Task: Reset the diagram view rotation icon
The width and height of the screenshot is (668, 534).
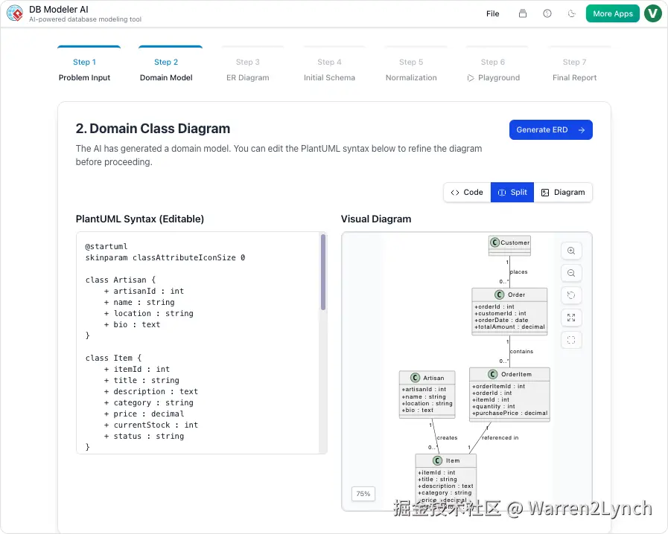Action: (x=571, y=295)
